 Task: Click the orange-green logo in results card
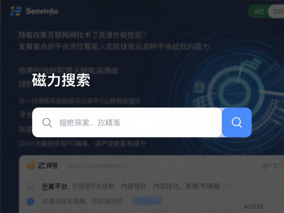(31, 165)
